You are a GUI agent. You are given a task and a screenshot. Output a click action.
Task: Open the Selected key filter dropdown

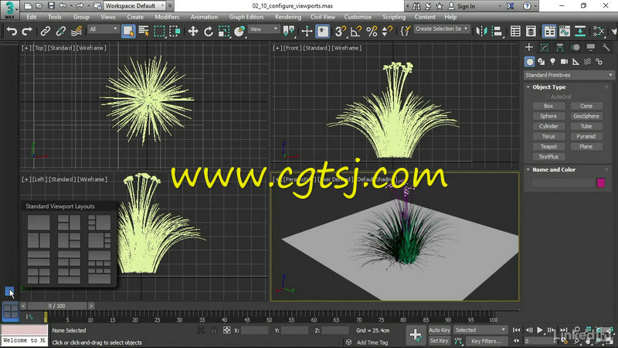click(x=480, y=330)
